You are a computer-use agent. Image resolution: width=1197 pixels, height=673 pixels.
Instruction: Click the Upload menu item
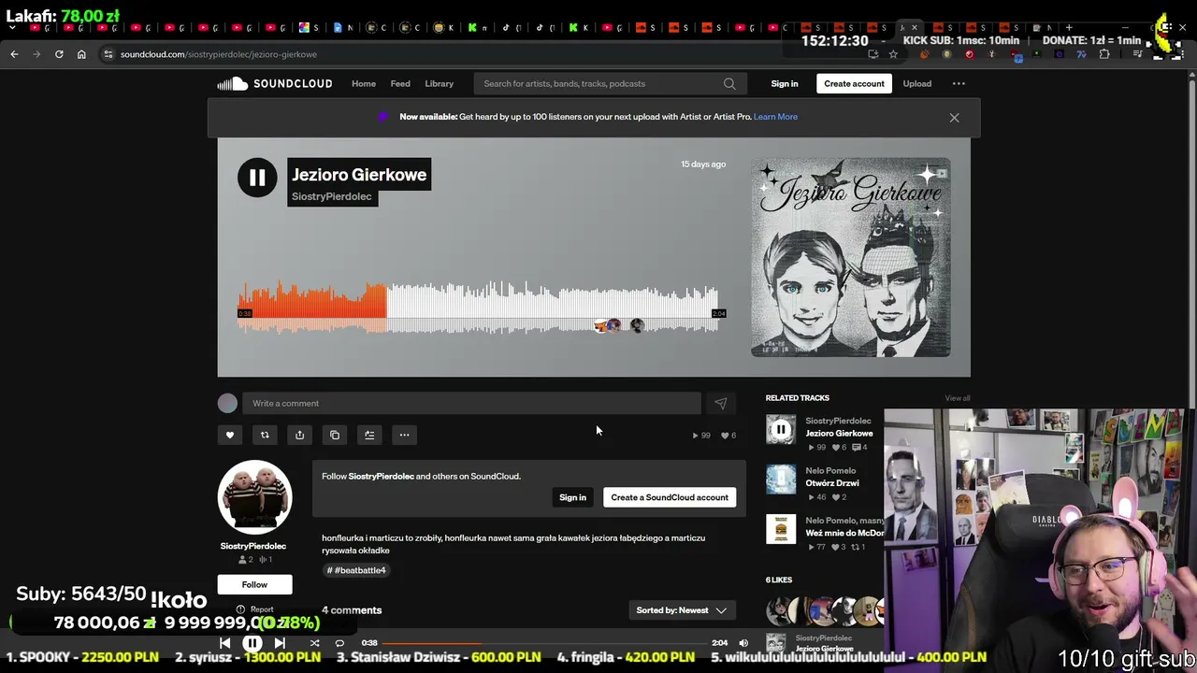click(917, 84)
